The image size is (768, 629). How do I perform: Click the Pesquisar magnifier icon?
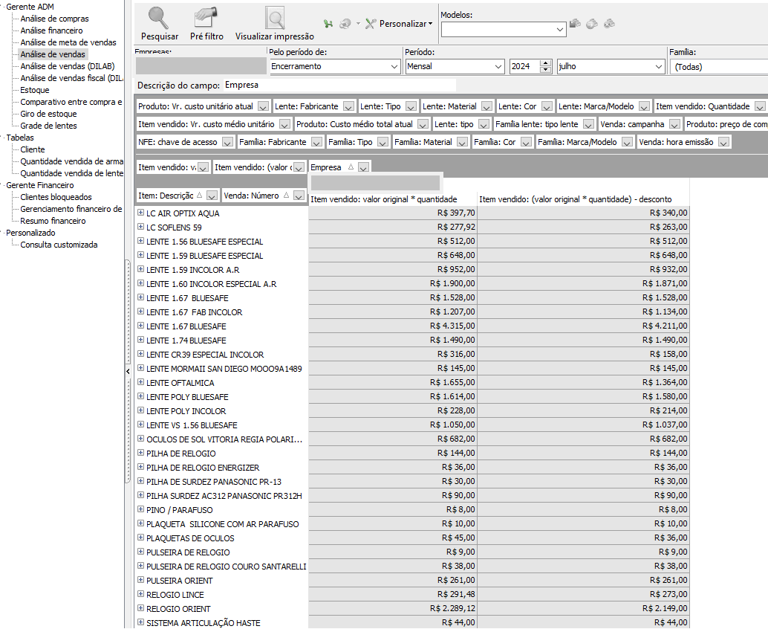click(x=159, y=18)
